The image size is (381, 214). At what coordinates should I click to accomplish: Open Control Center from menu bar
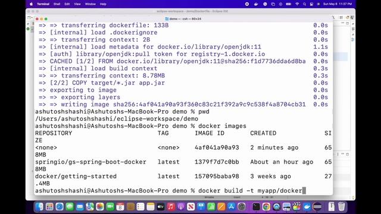311,4
